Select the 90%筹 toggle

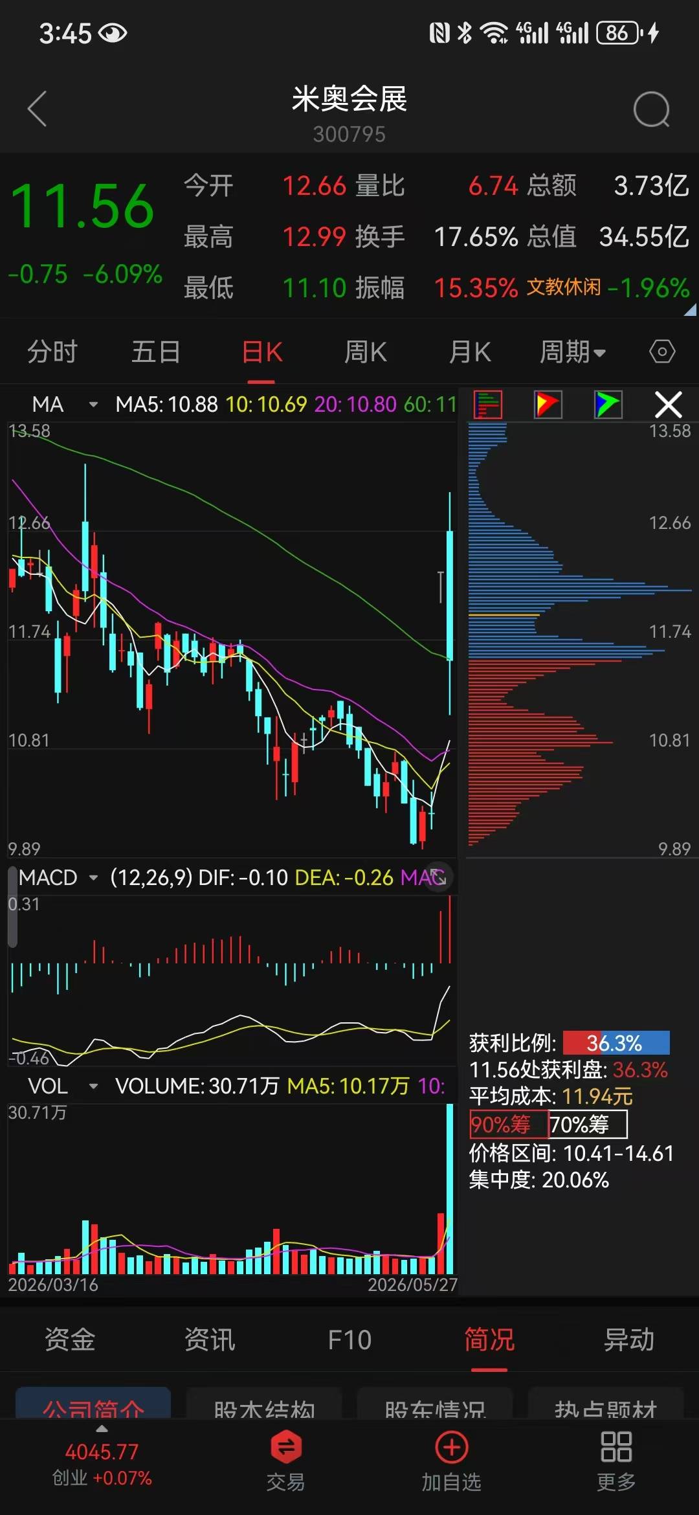(x=509, y=1125)
